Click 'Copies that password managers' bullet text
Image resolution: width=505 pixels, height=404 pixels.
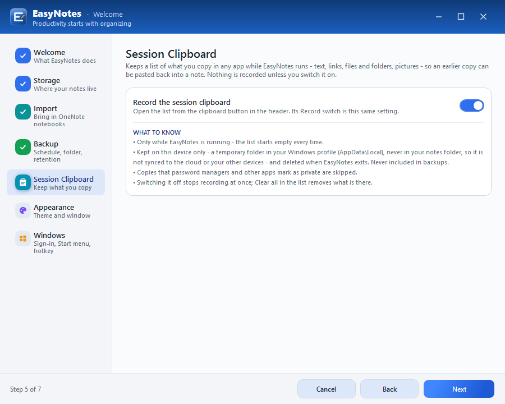(x=245, y=172)
